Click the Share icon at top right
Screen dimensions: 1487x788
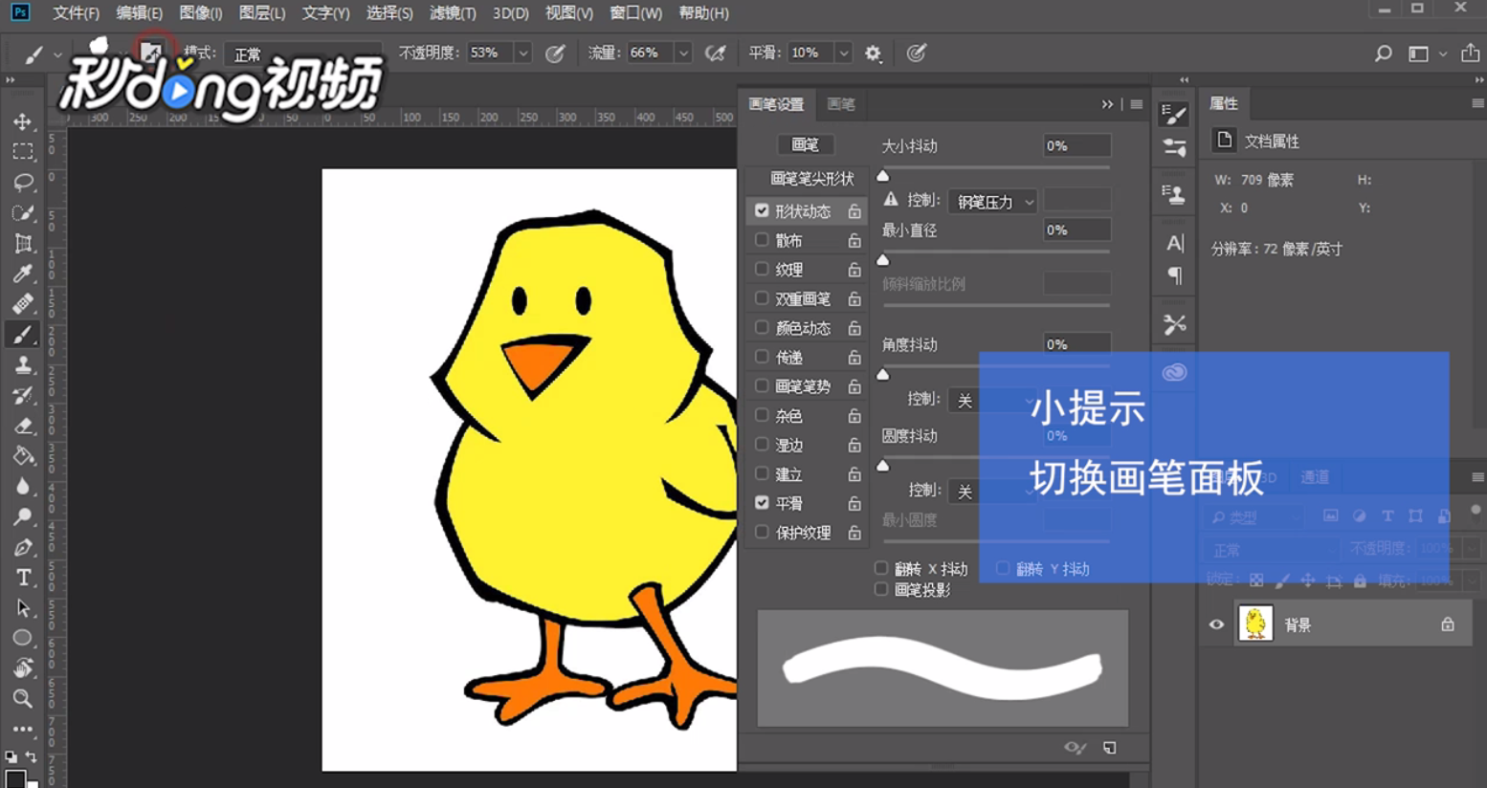point(1470,54)
